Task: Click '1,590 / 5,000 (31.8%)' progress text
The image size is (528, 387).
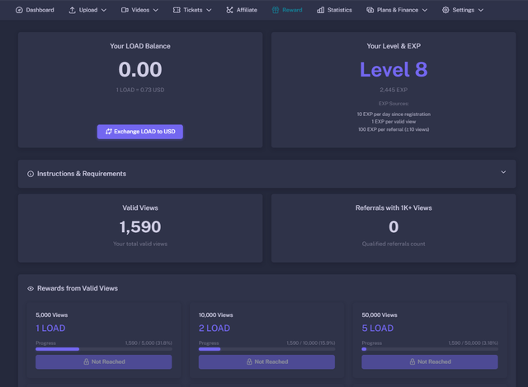Action: (148, 343)
